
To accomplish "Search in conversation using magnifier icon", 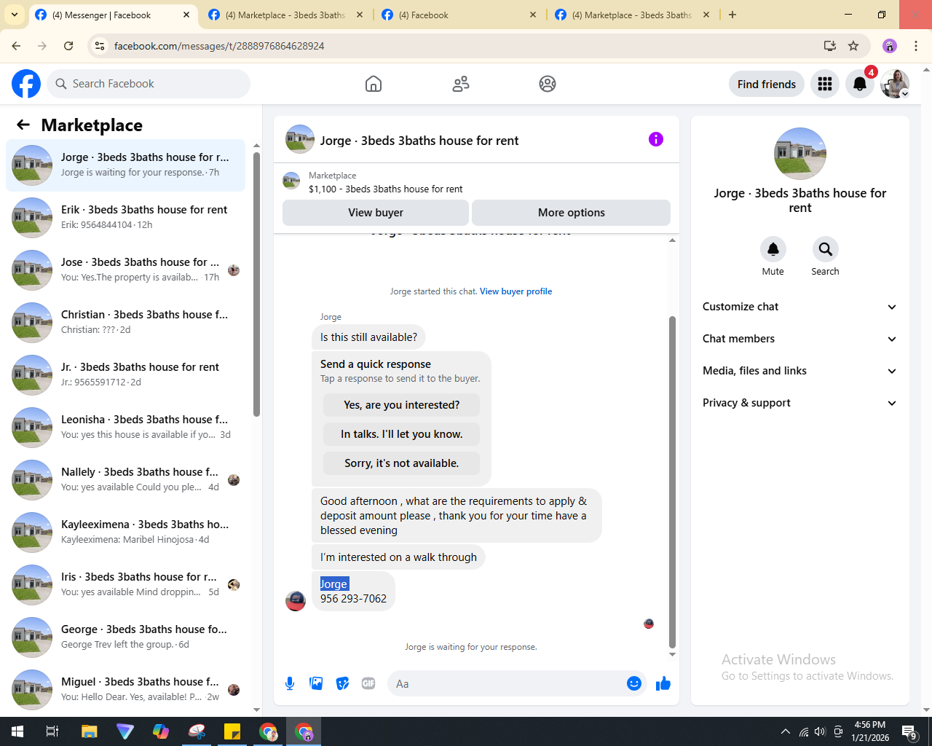I will point(826,249).
